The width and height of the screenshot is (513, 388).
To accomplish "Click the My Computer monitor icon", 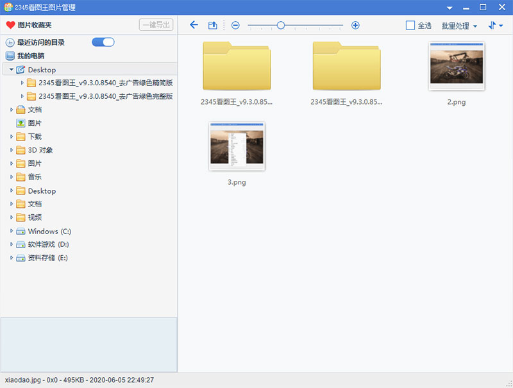I will point(10,56).
